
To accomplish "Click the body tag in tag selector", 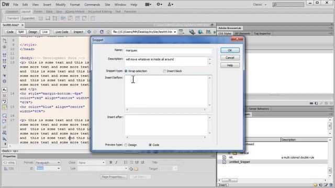I will click(x=7, y=151).
